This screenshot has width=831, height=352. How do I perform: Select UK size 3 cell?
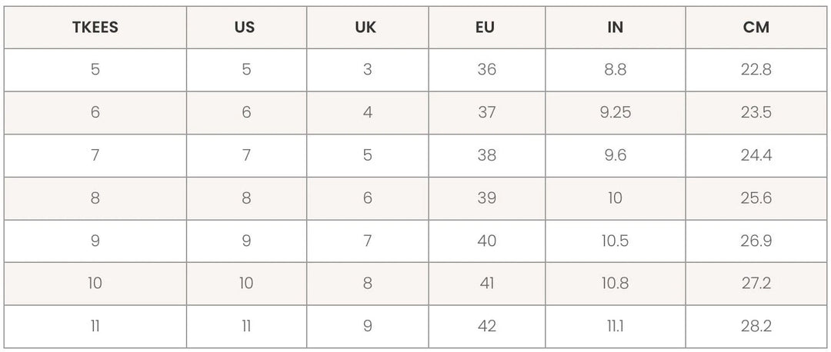(367, 70)
